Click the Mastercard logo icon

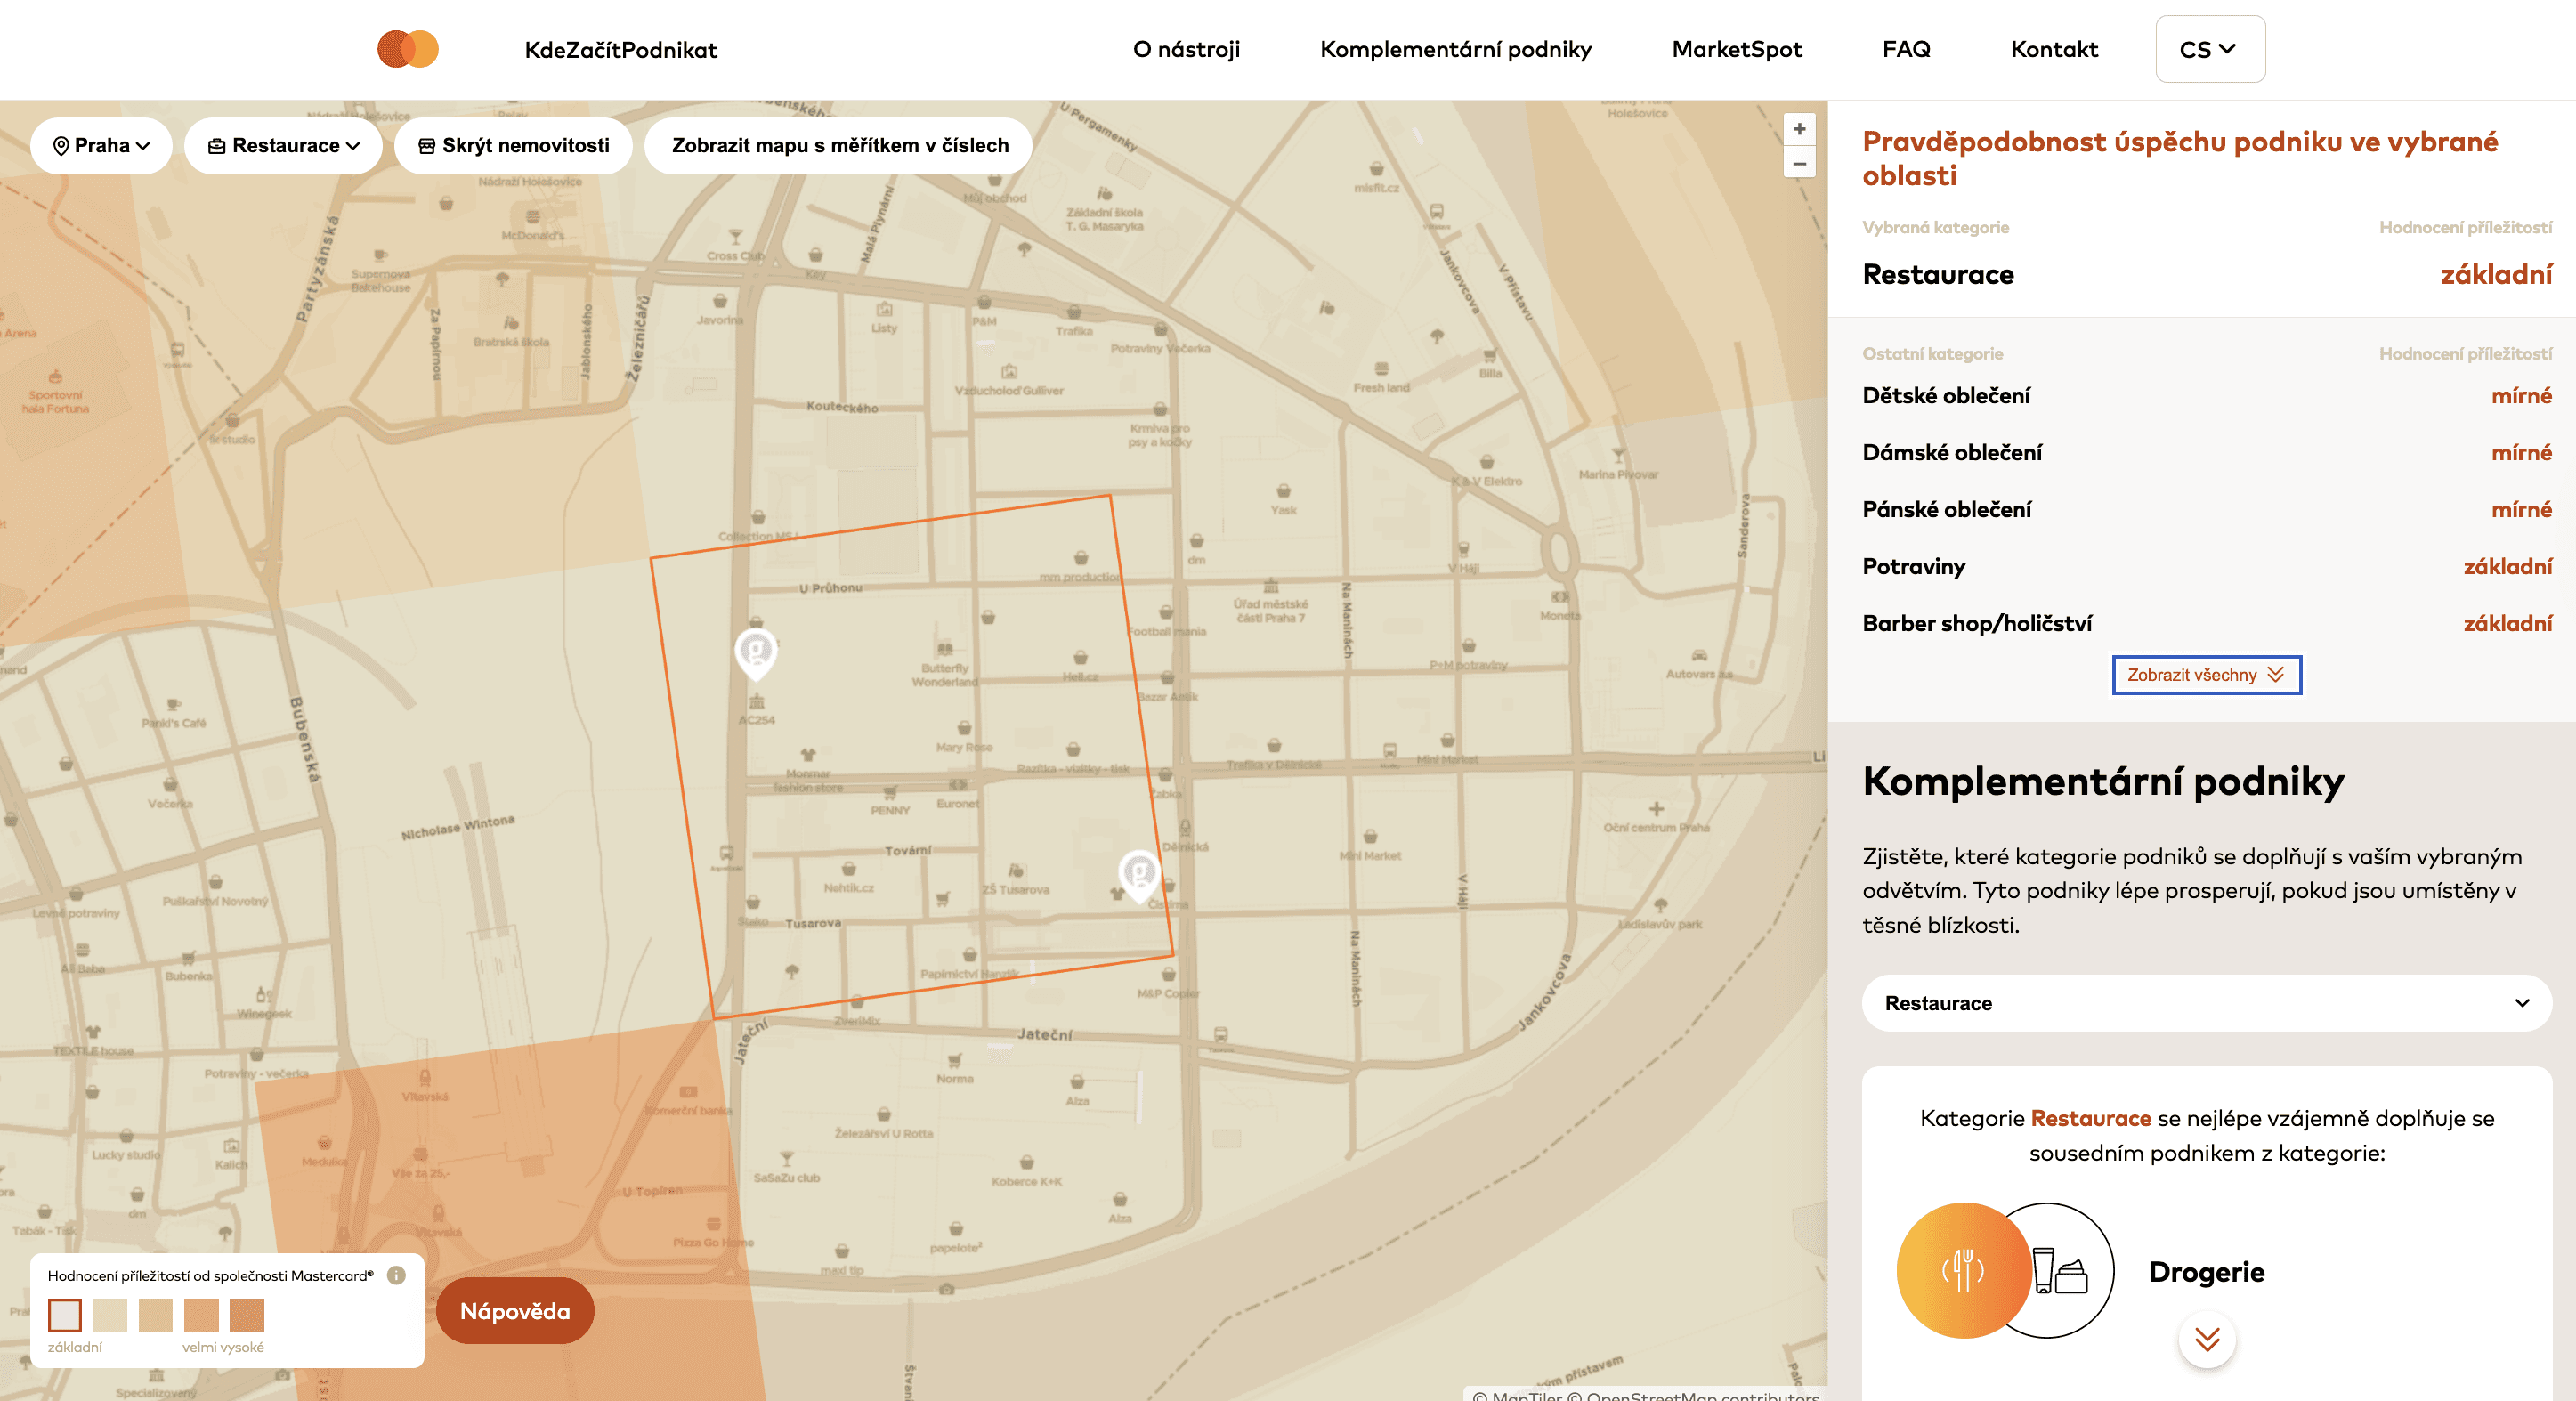[x=407, y=49]
